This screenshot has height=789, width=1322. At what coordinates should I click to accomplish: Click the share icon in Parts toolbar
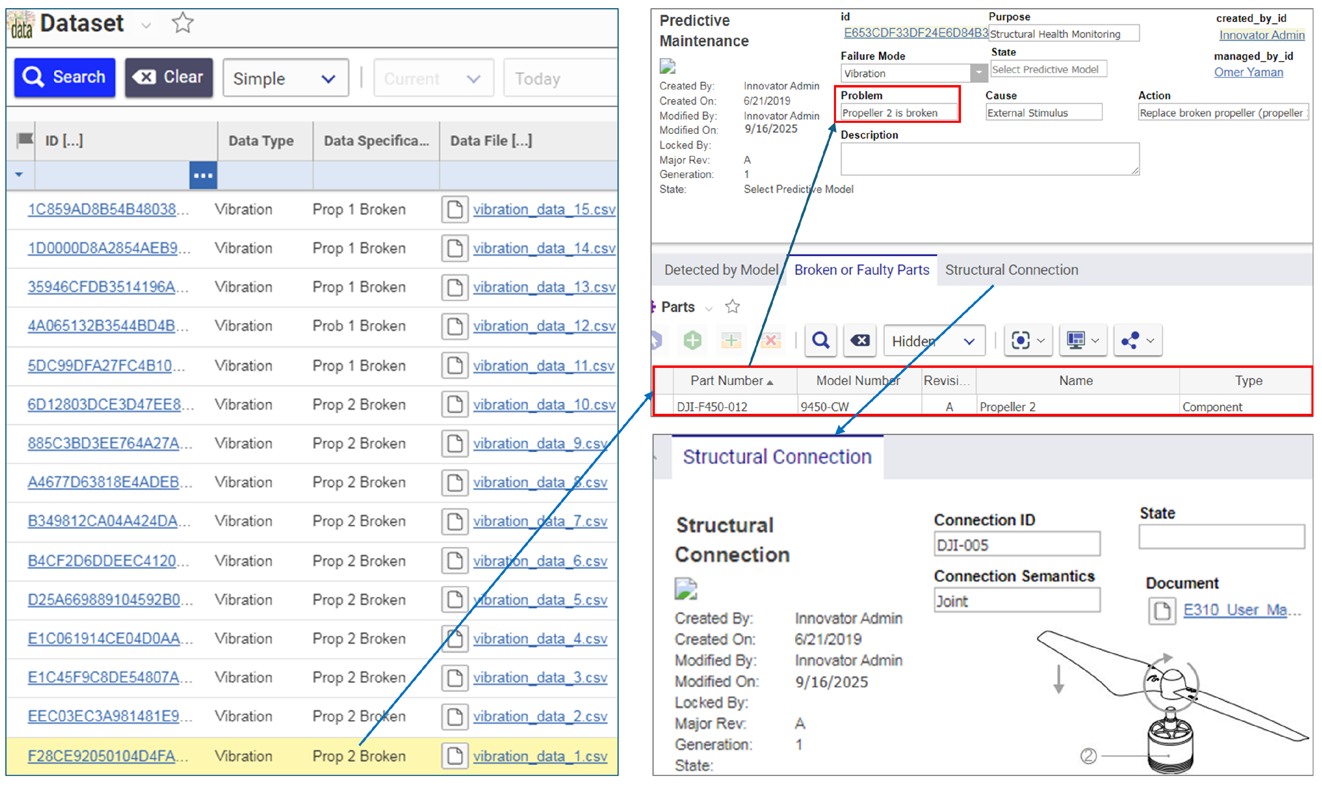coord(1129,340)
